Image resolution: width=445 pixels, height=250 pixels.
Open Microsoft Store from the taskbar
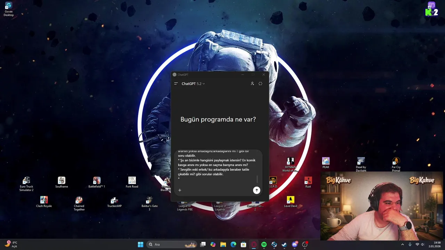point(244,244)
